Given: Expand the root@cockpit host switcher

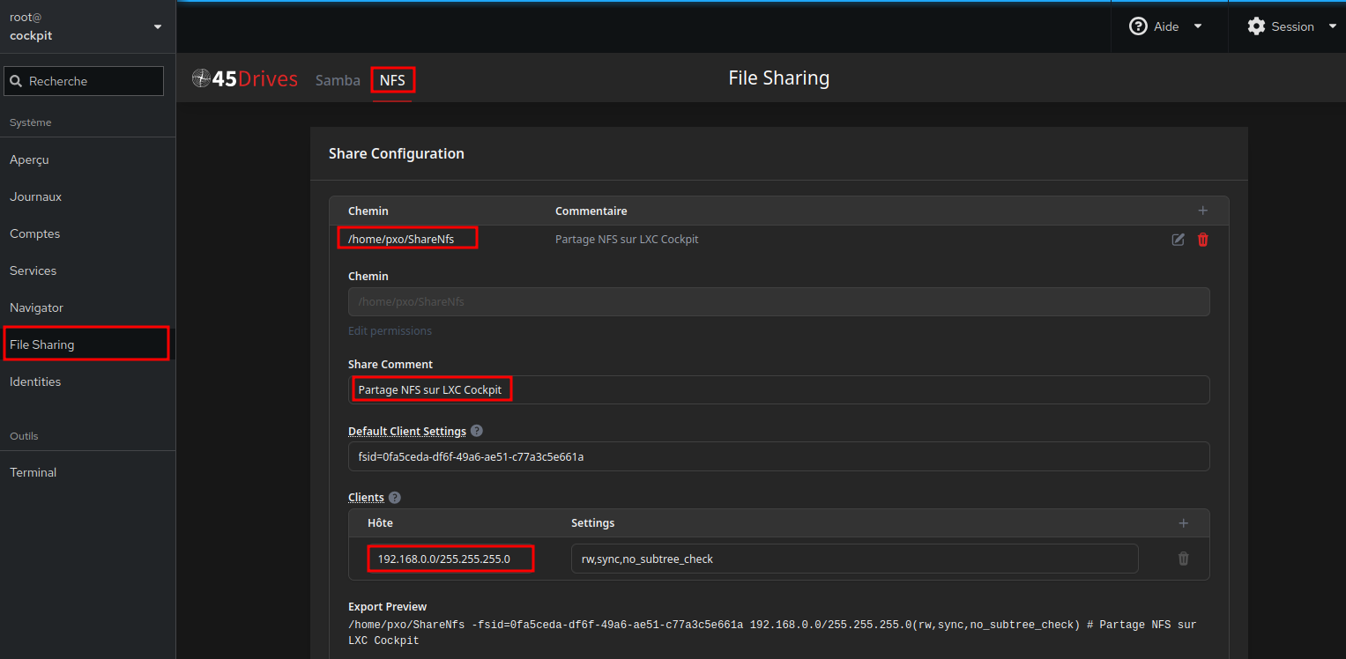Looking at the screenshot, I should coord(86,26).
